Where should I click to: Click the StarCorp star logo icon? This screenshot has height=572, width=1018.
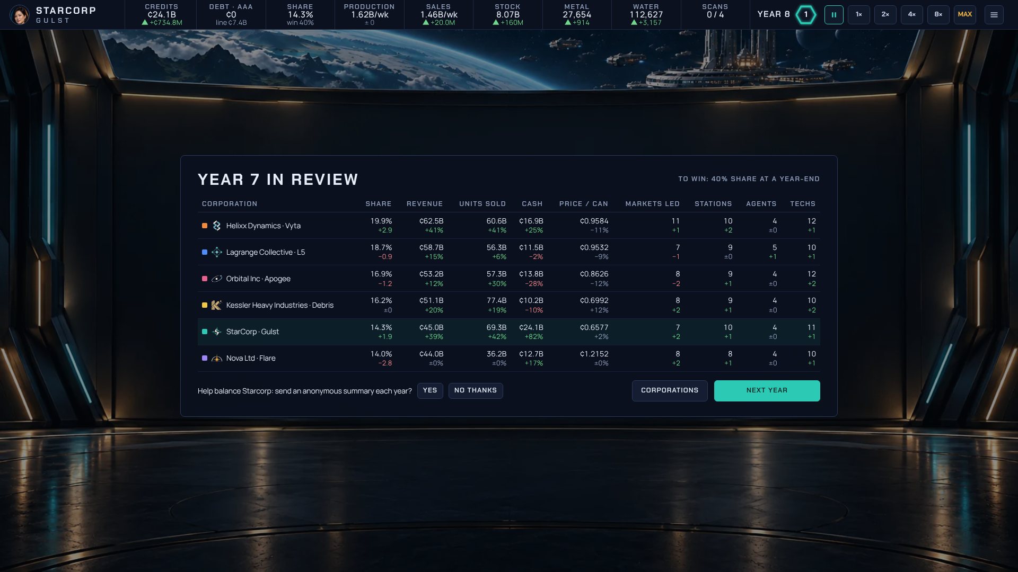click(x=216, y=332)
